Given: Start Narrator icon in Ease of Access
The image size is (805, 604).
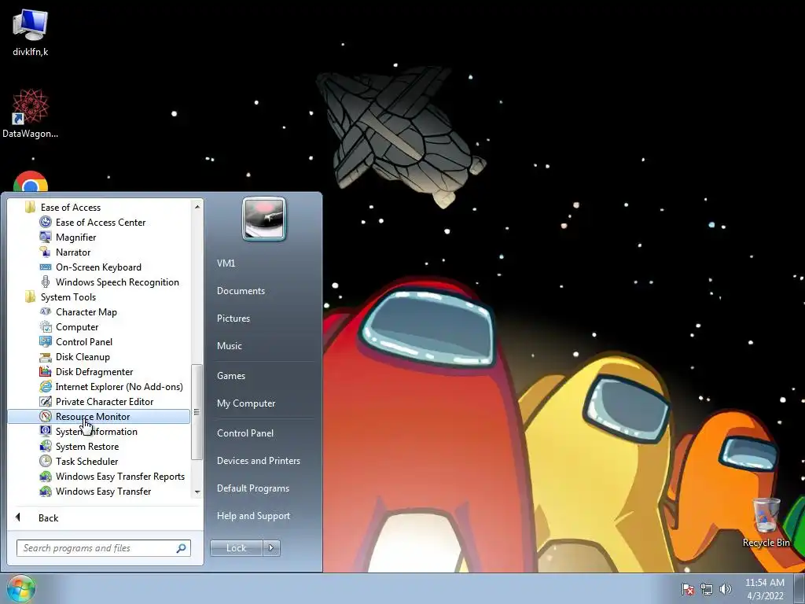Looking at the screenshot, I should 46,252.
